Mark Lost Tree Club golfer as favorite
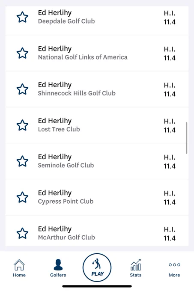Image resolution: width=194 pixels, height=291 pixels. tap(22, 125)
